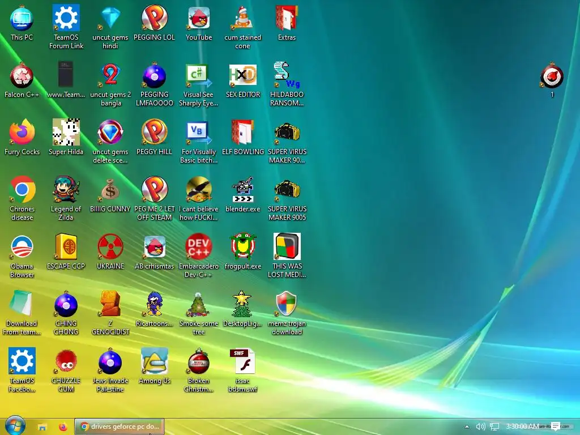Launch Visual See Sharply C# shortcut
The height and width of the screenshot is (435, 580).
click(199, 75)
